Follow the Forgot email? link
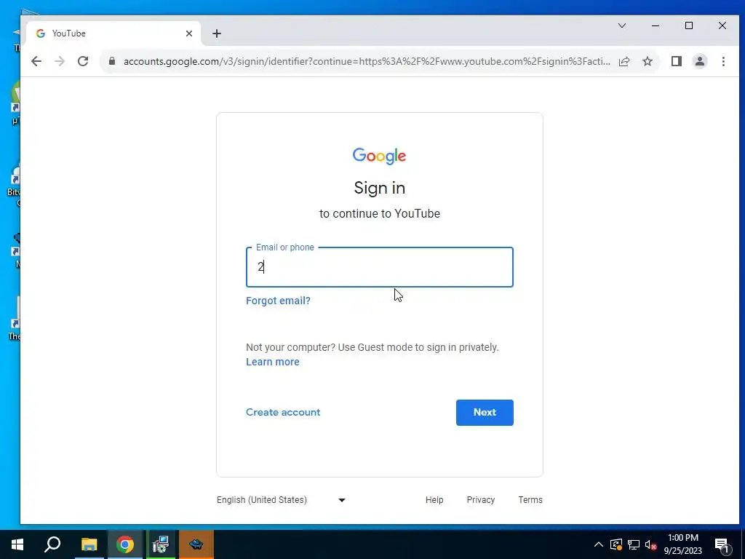 tap(278, 301)
